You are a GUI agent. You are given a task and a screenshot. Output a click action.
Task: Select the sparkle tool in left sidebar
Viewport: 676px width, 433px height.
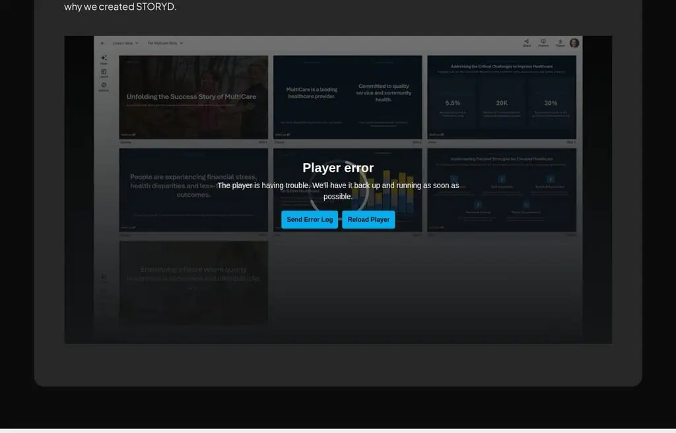point(104,59)
